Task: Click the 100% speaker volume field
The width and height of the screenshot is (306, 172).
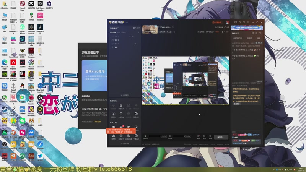Action: pos(188,136)
